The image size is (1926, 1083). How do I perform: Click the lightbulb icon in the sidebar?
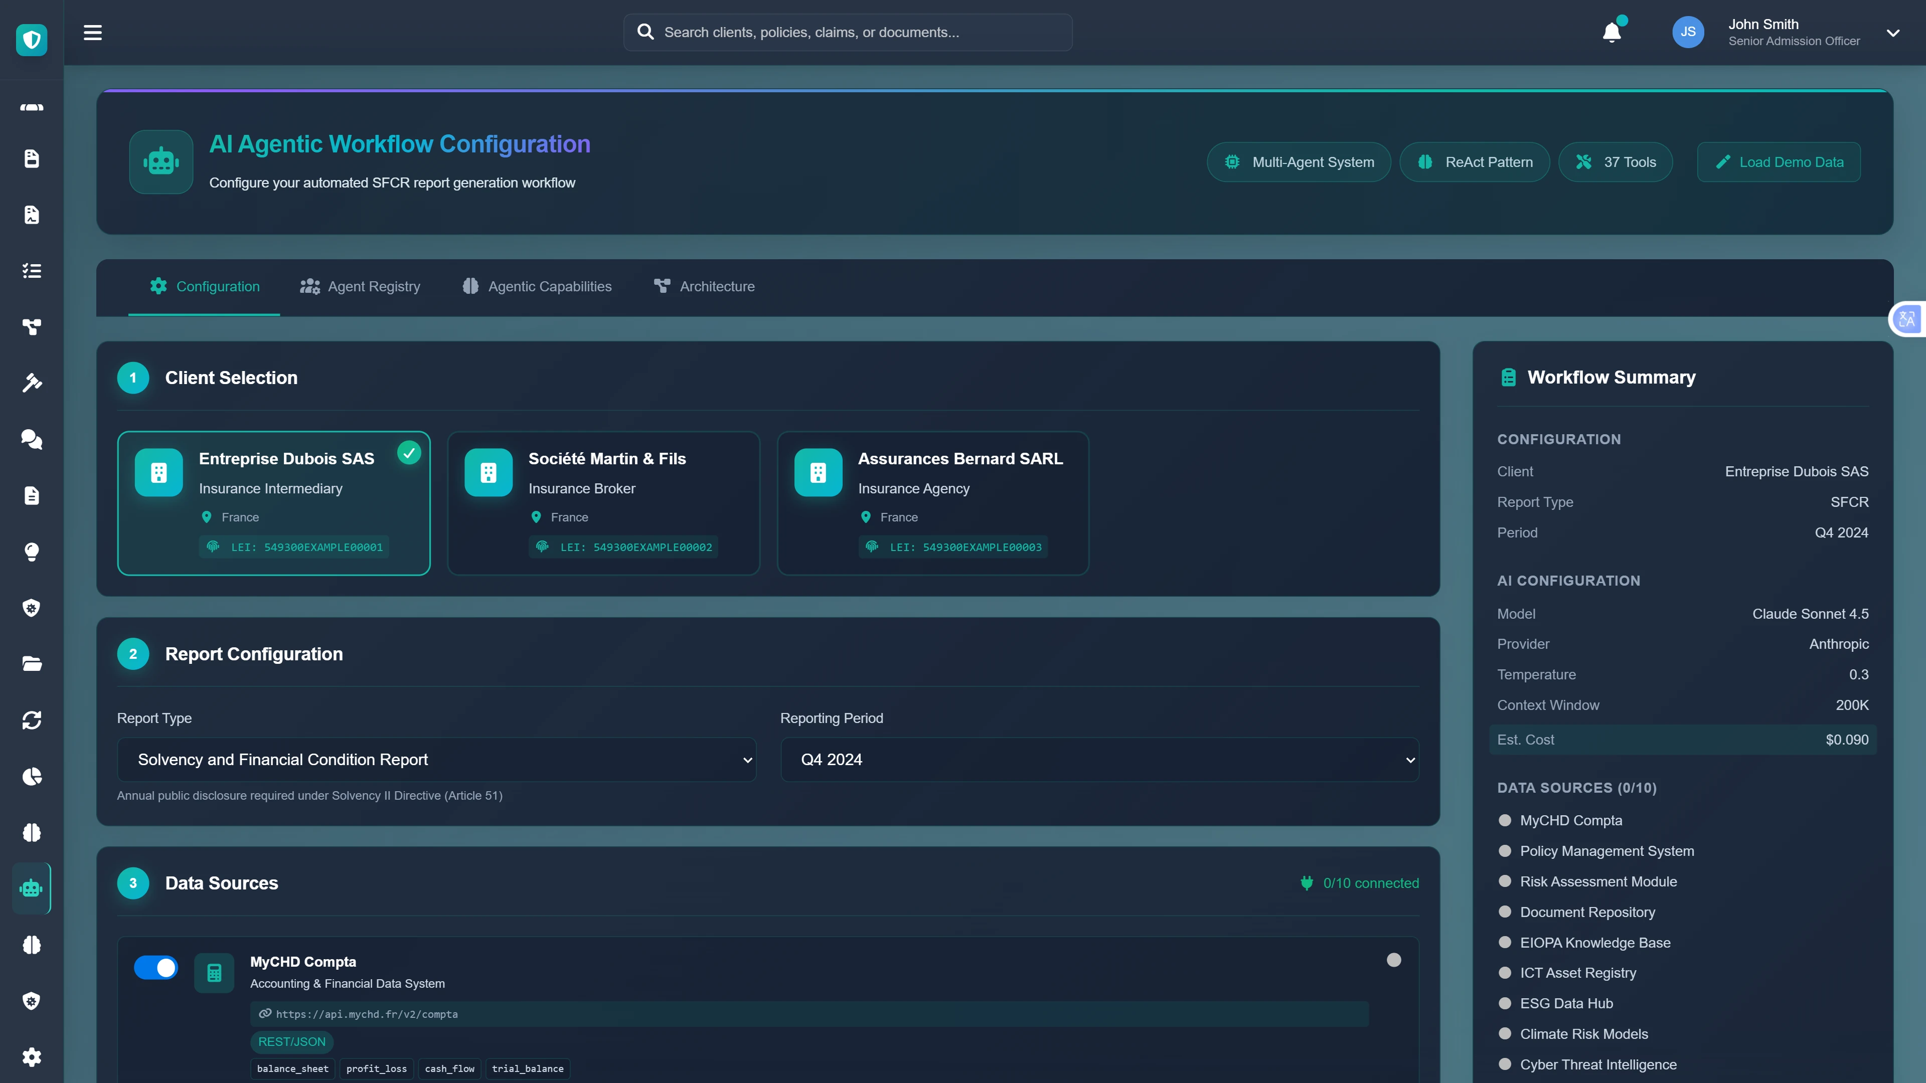click(x=32, y=553)
